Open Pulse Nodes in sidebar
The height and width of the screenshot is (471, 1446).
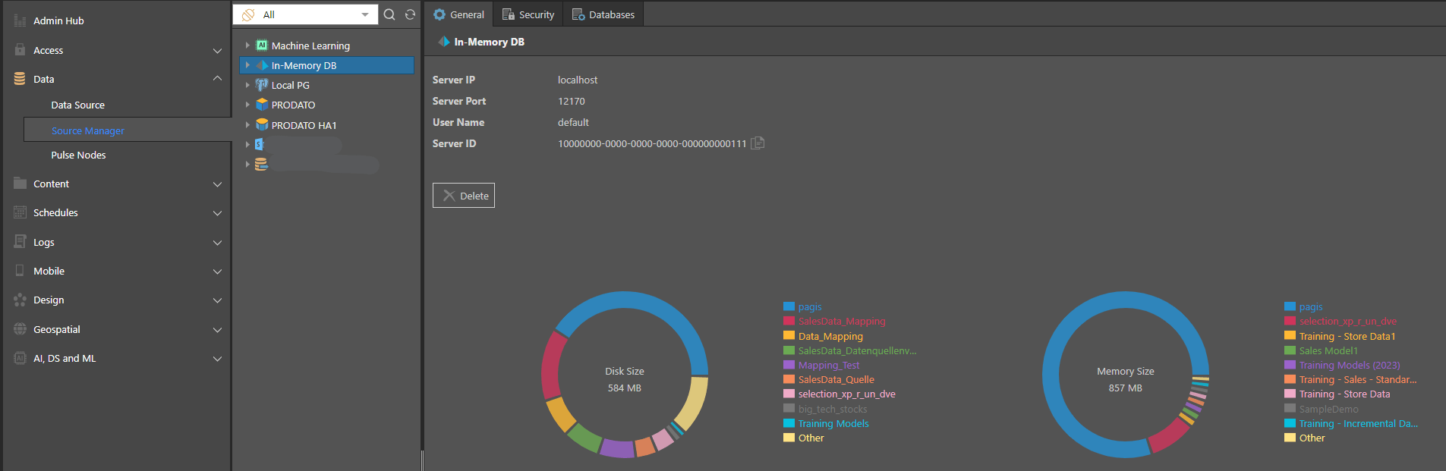[x=78, y=155]
